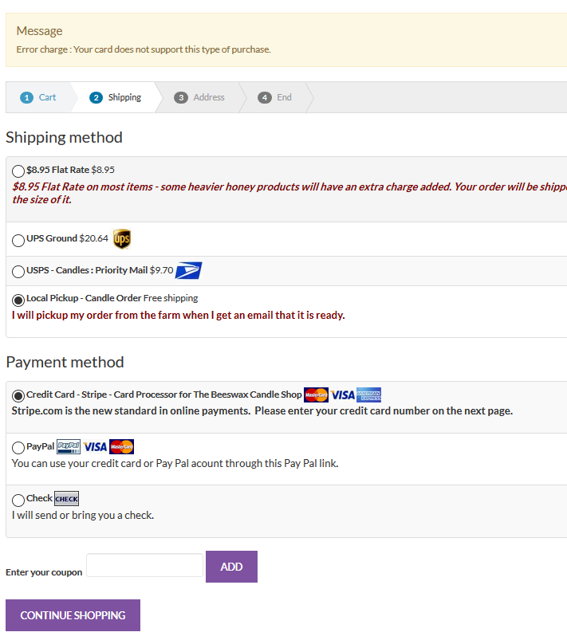Screen dimensions: 567x640
Task: Click the PayPal logo icon
Action: (x=69, y=447)
